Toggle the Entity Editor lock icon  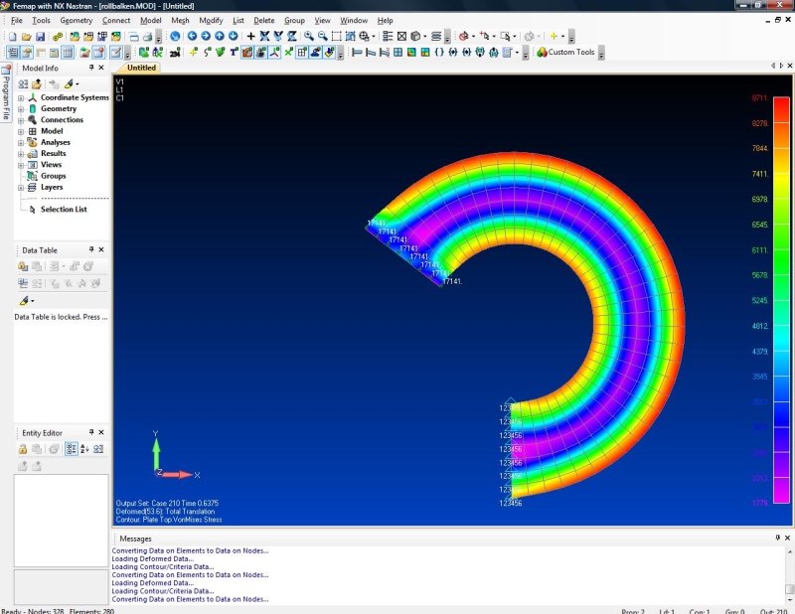22,449
